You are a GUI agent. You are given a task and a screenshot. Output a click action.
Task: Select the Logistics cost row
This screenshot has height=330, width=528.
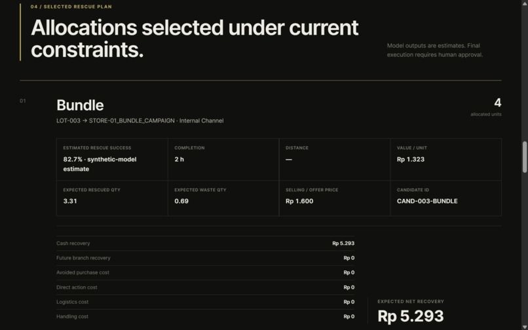click(206, 302)
